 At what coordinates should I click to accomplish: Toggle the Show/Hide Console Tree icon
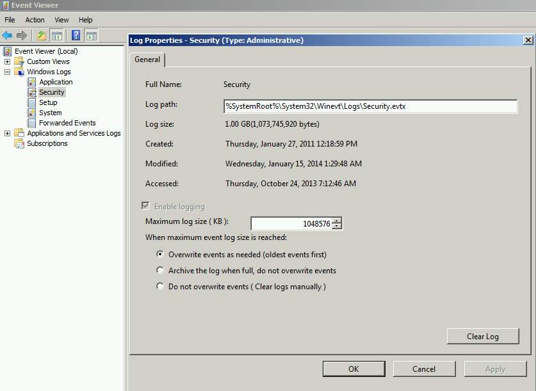pyautogui.click(x=57, y=35)
